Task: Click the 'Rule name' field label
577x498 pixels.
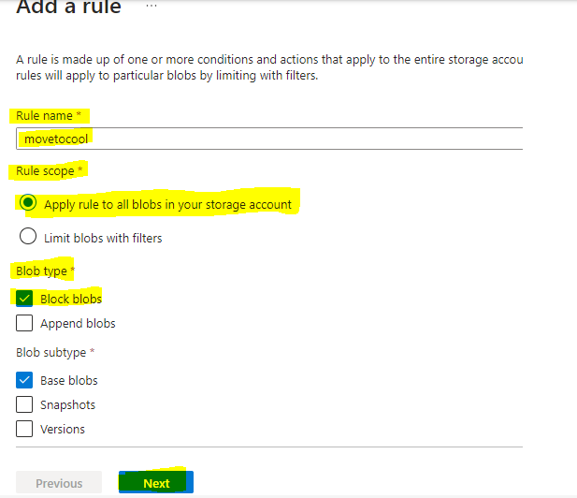Action: click(43, 115)
